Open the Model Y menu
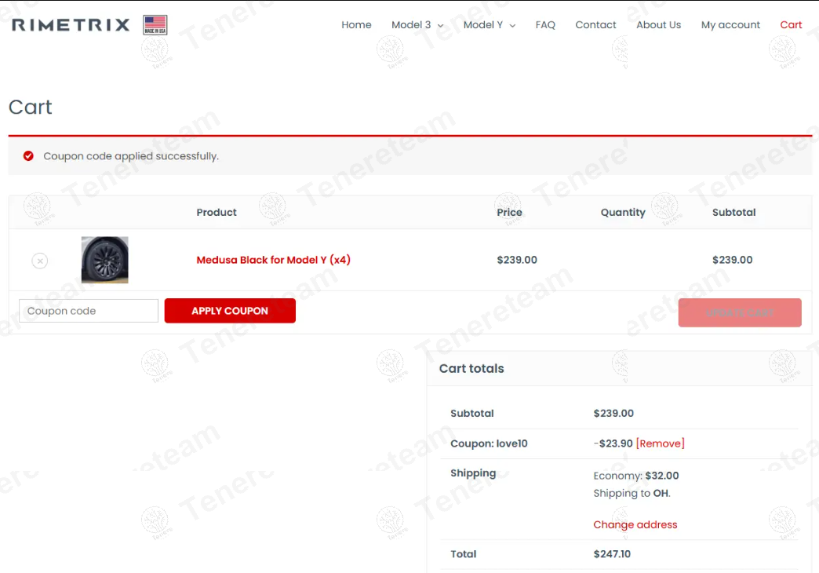This screenshot has height=573, width=819. point(483,24)
